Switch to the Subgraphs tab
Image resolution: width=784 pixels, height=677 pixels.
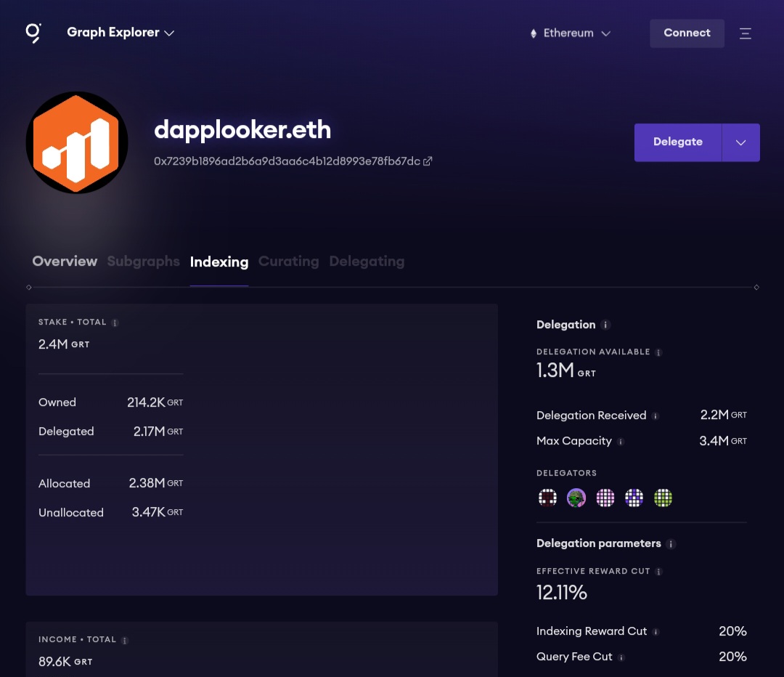pyautogui.click(x=144, y=262)
